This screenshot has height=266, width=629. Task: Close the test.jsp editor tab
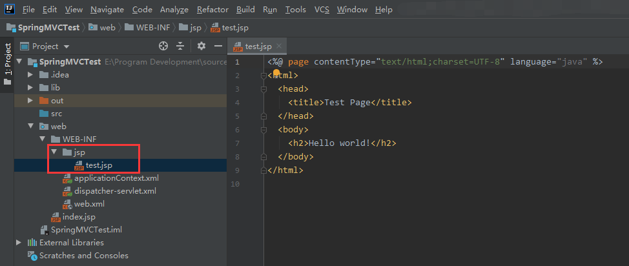pos(279,46)
